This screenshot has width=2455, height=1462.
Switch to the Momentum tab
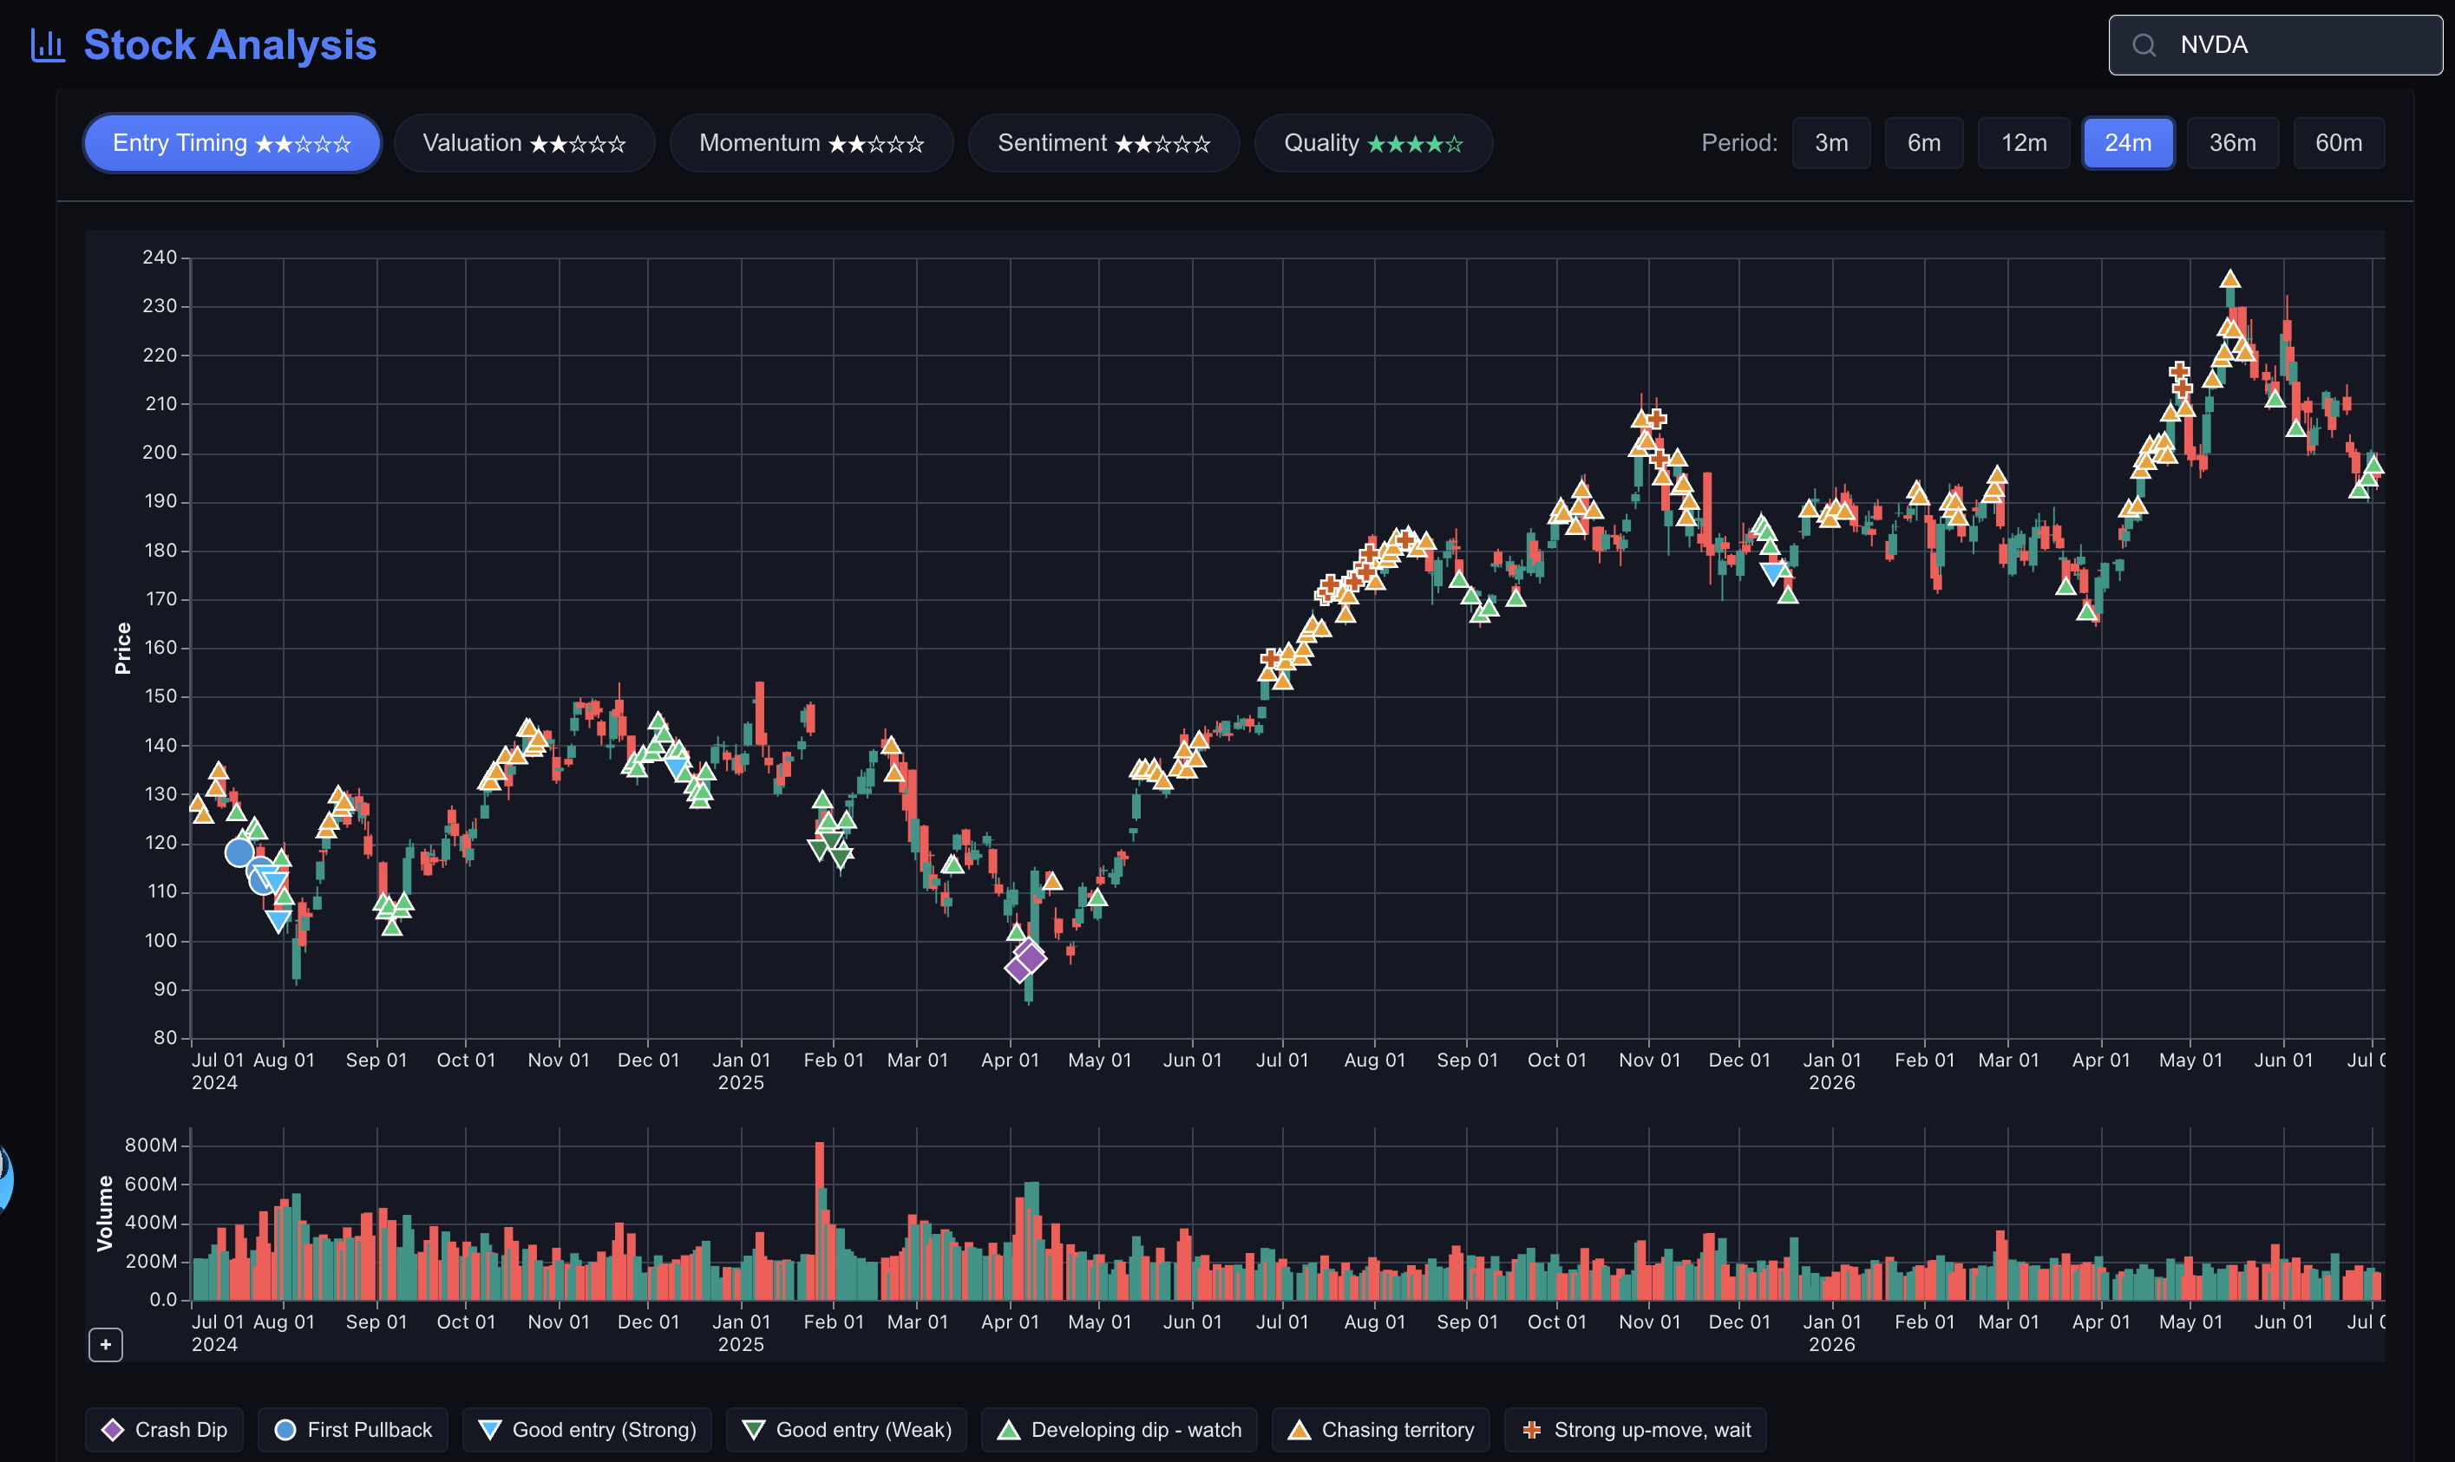(811, 143)
